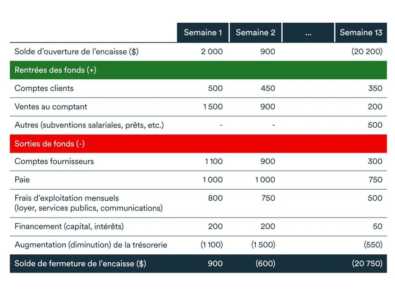The width and height of the screenshot is (395, 296).
Task: Click the green Rentrées des fonds band
Action: pos(198,70)
